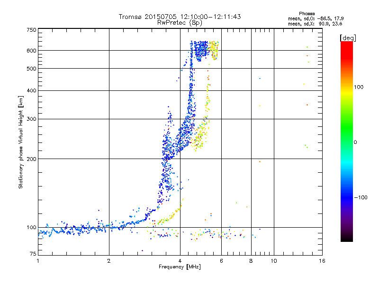This screenshot has width=379, height=284.
Task: Click y-axis tick label '400'
Action: pos(31,90)
